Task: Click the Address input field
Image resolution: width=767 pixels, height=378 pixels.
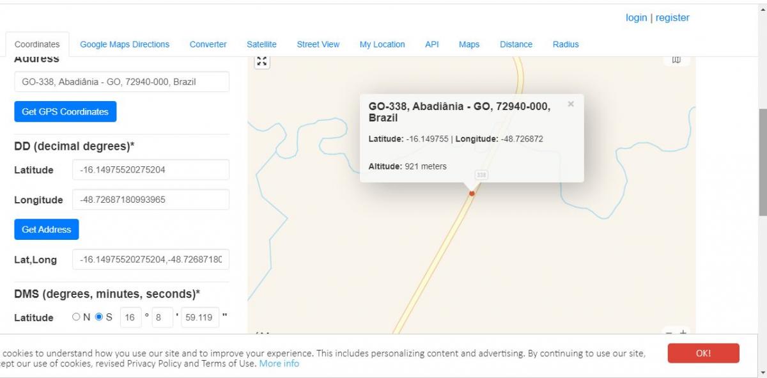Action: coord(121,82)
